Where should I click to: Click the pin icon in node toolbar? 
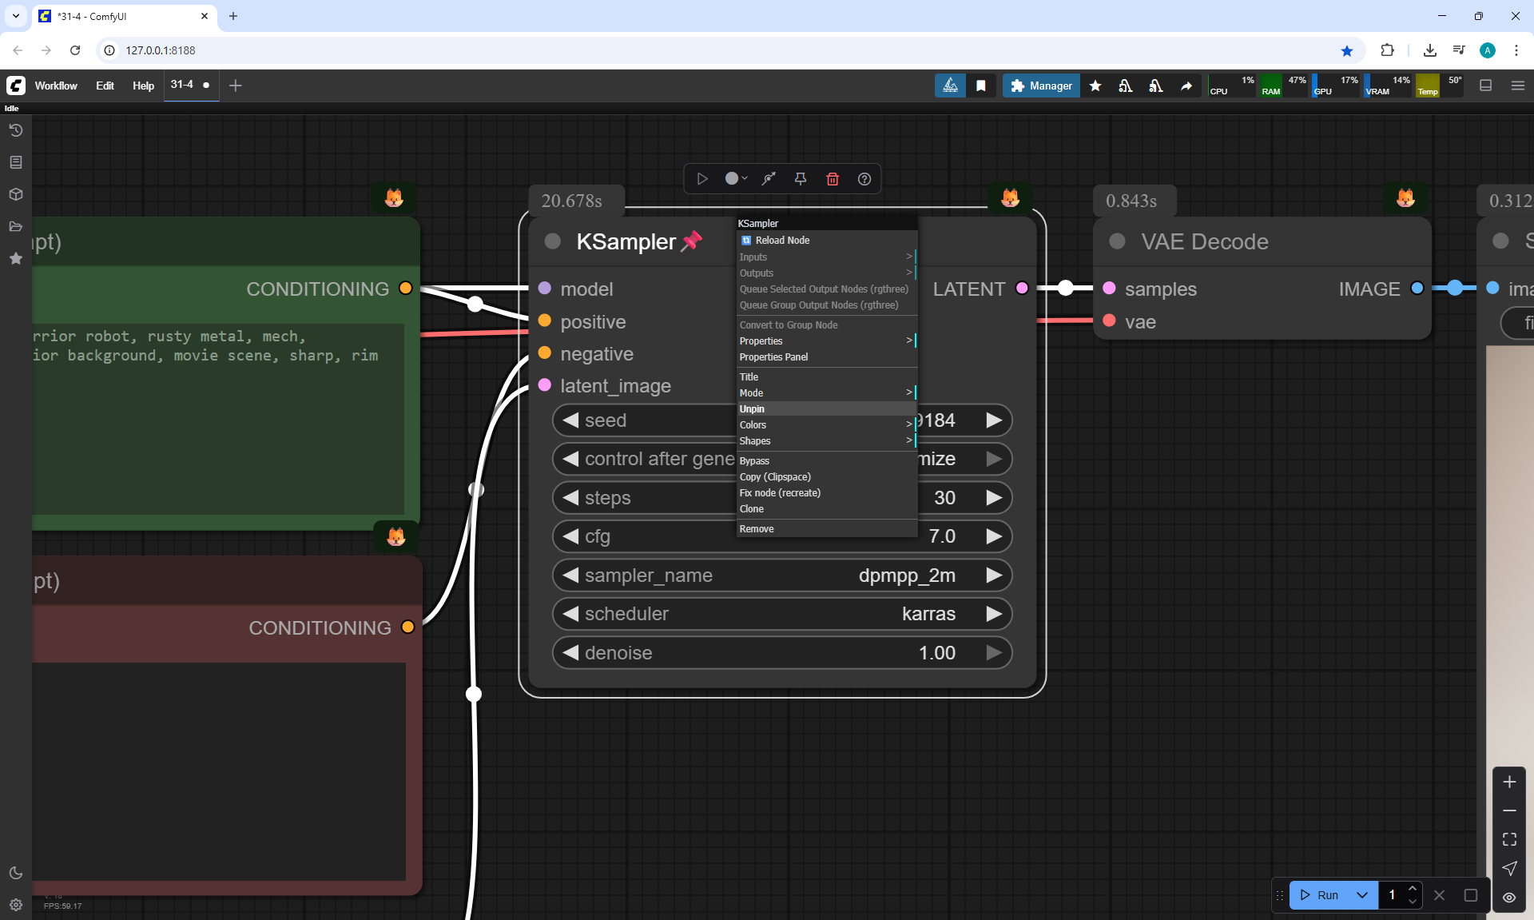click(800, 179)
